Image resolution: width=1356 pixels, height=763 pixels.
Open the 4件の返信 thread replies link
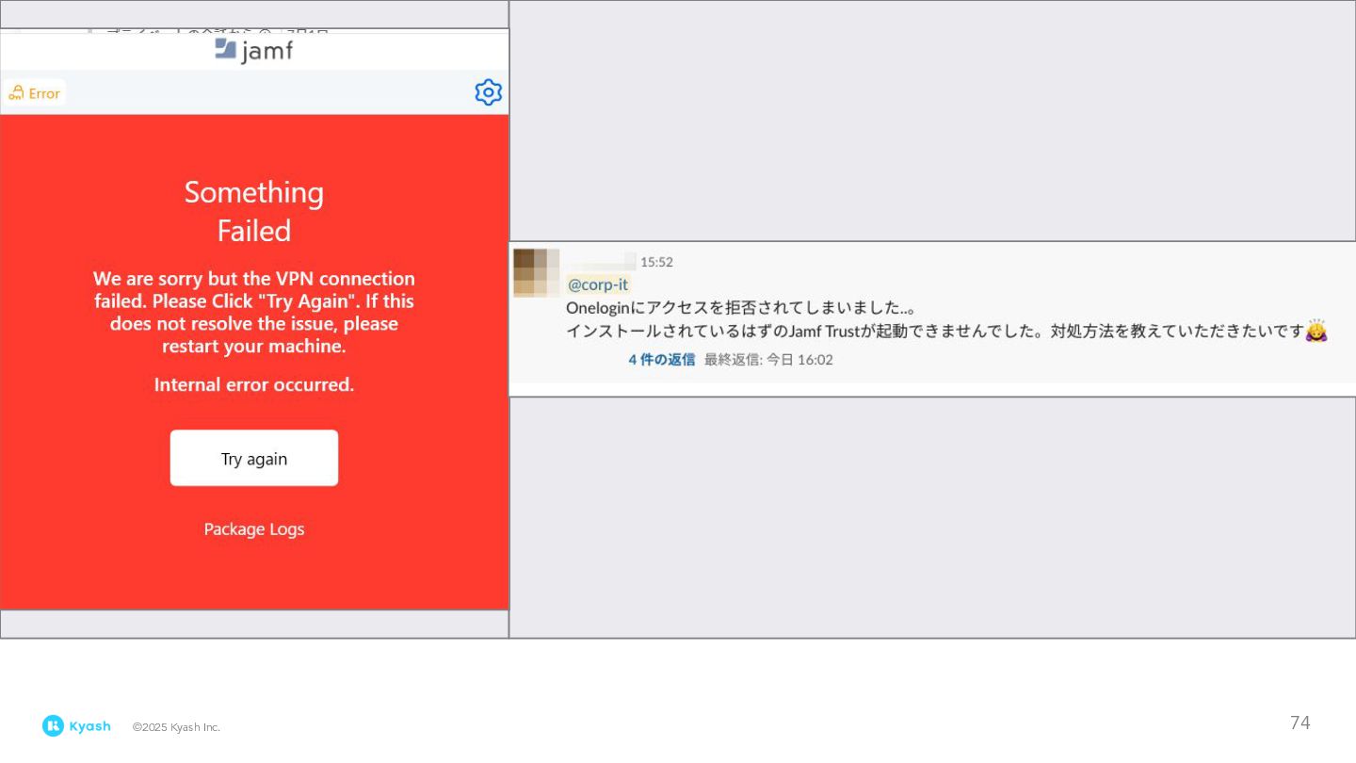pyautogui.click(x=662, y=359)
